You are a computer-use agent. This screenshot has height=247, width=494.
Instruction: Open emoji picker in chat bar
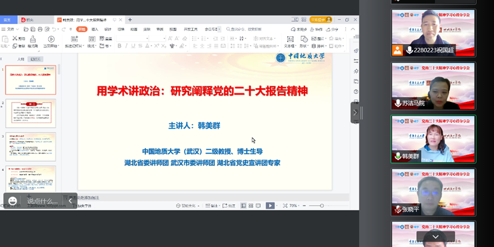pos(12,201)
